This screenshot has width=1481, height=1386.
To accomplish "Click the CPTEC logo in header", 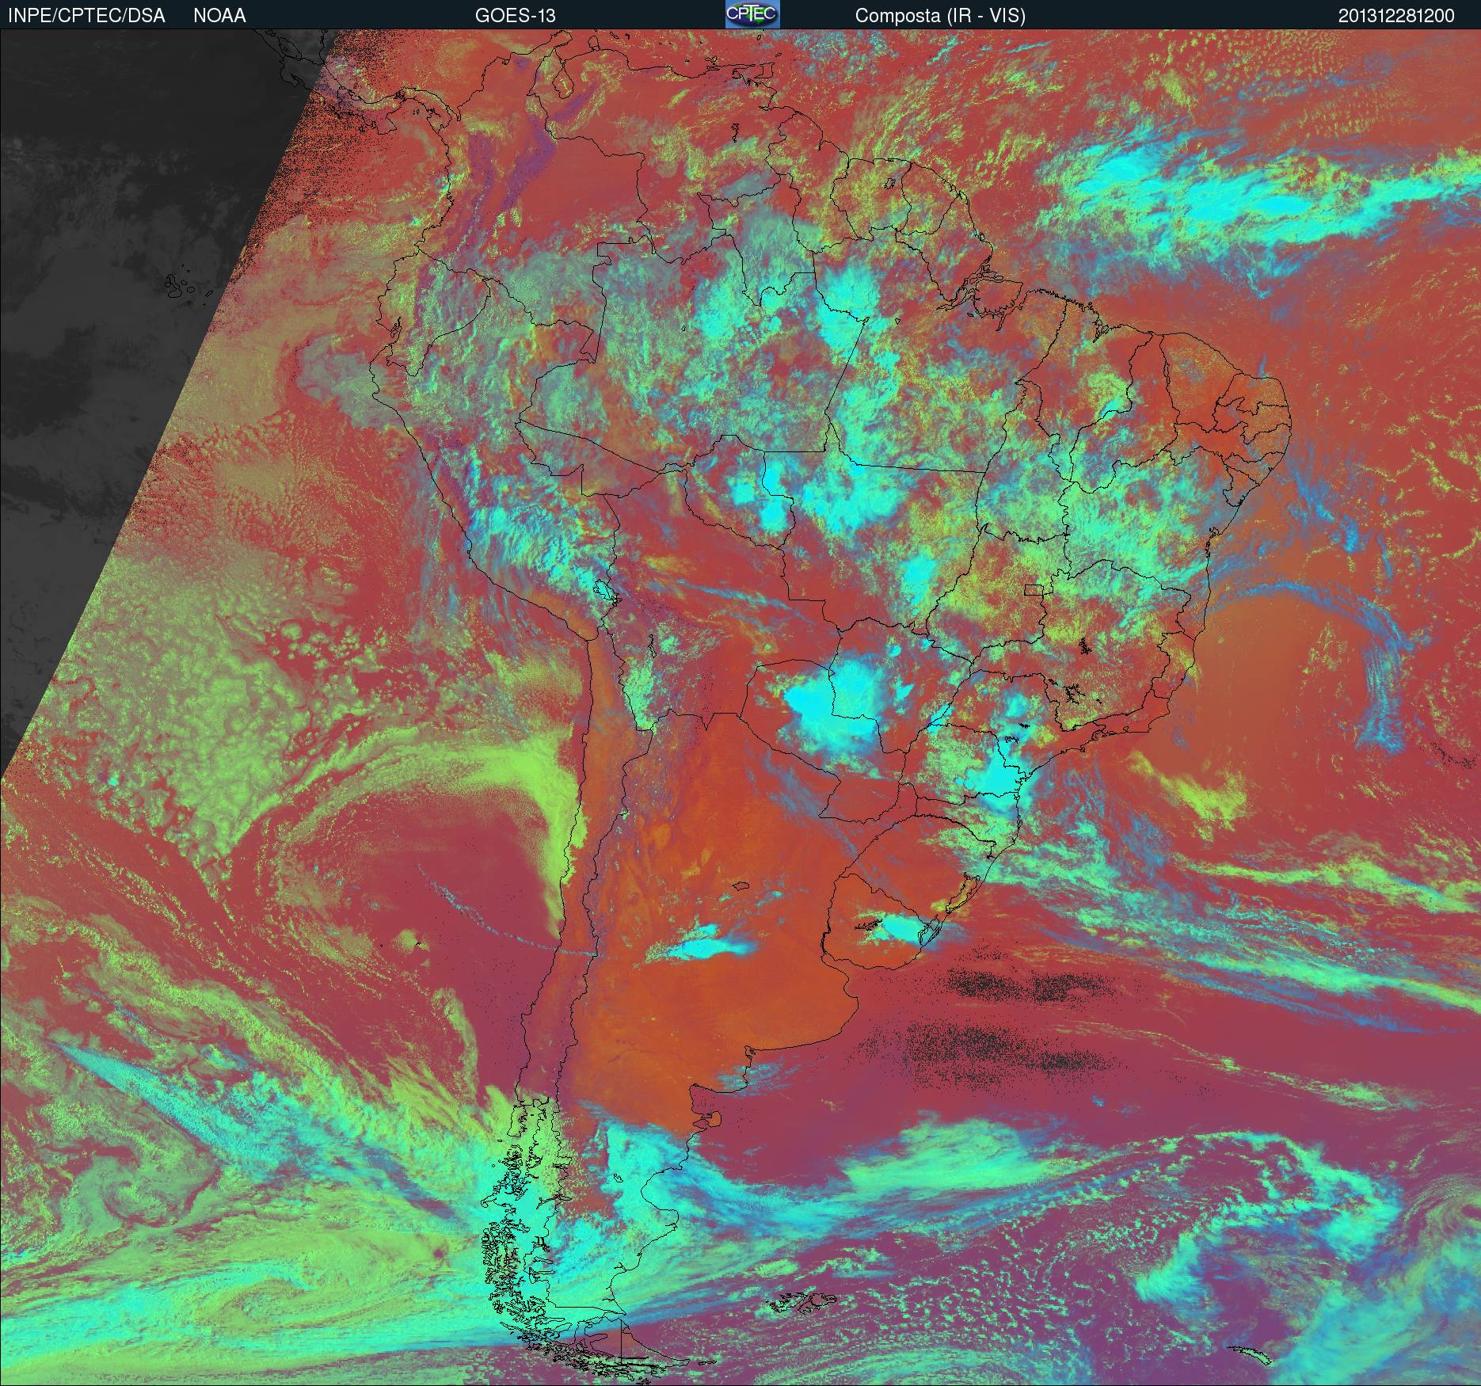I will pos(752,14).
